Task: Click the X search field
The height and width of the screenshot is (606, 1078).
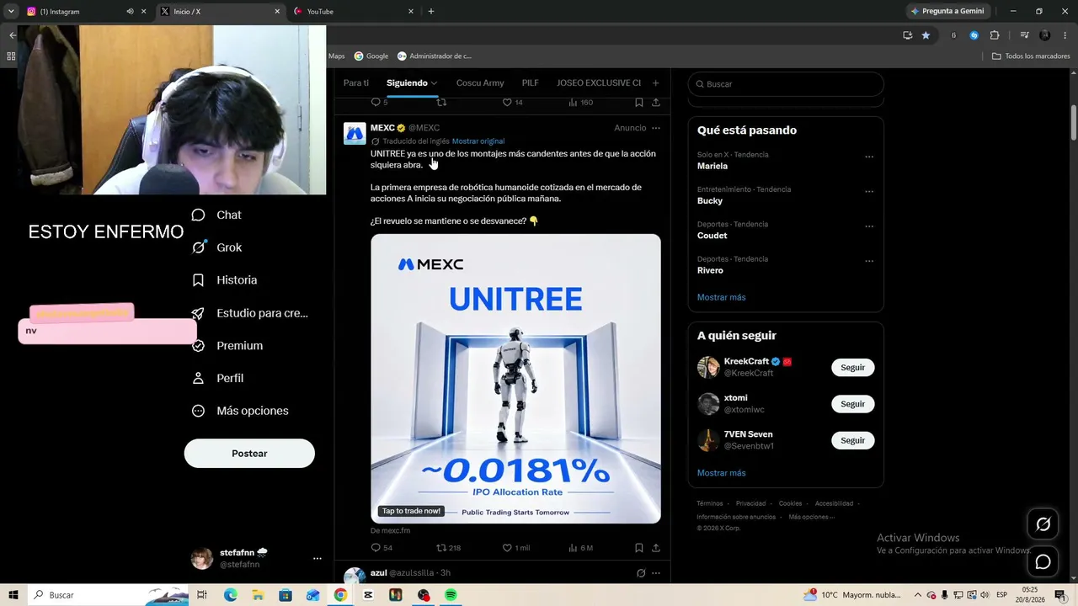Action: (x=786, y=84)
